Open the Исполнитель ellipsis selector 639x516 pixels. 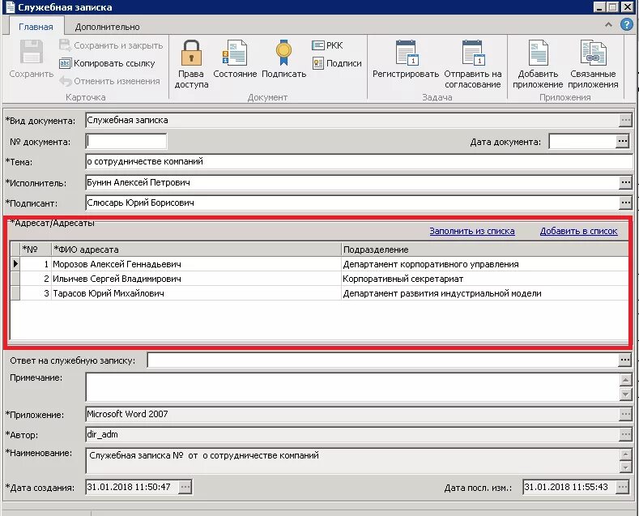(625, 182)
